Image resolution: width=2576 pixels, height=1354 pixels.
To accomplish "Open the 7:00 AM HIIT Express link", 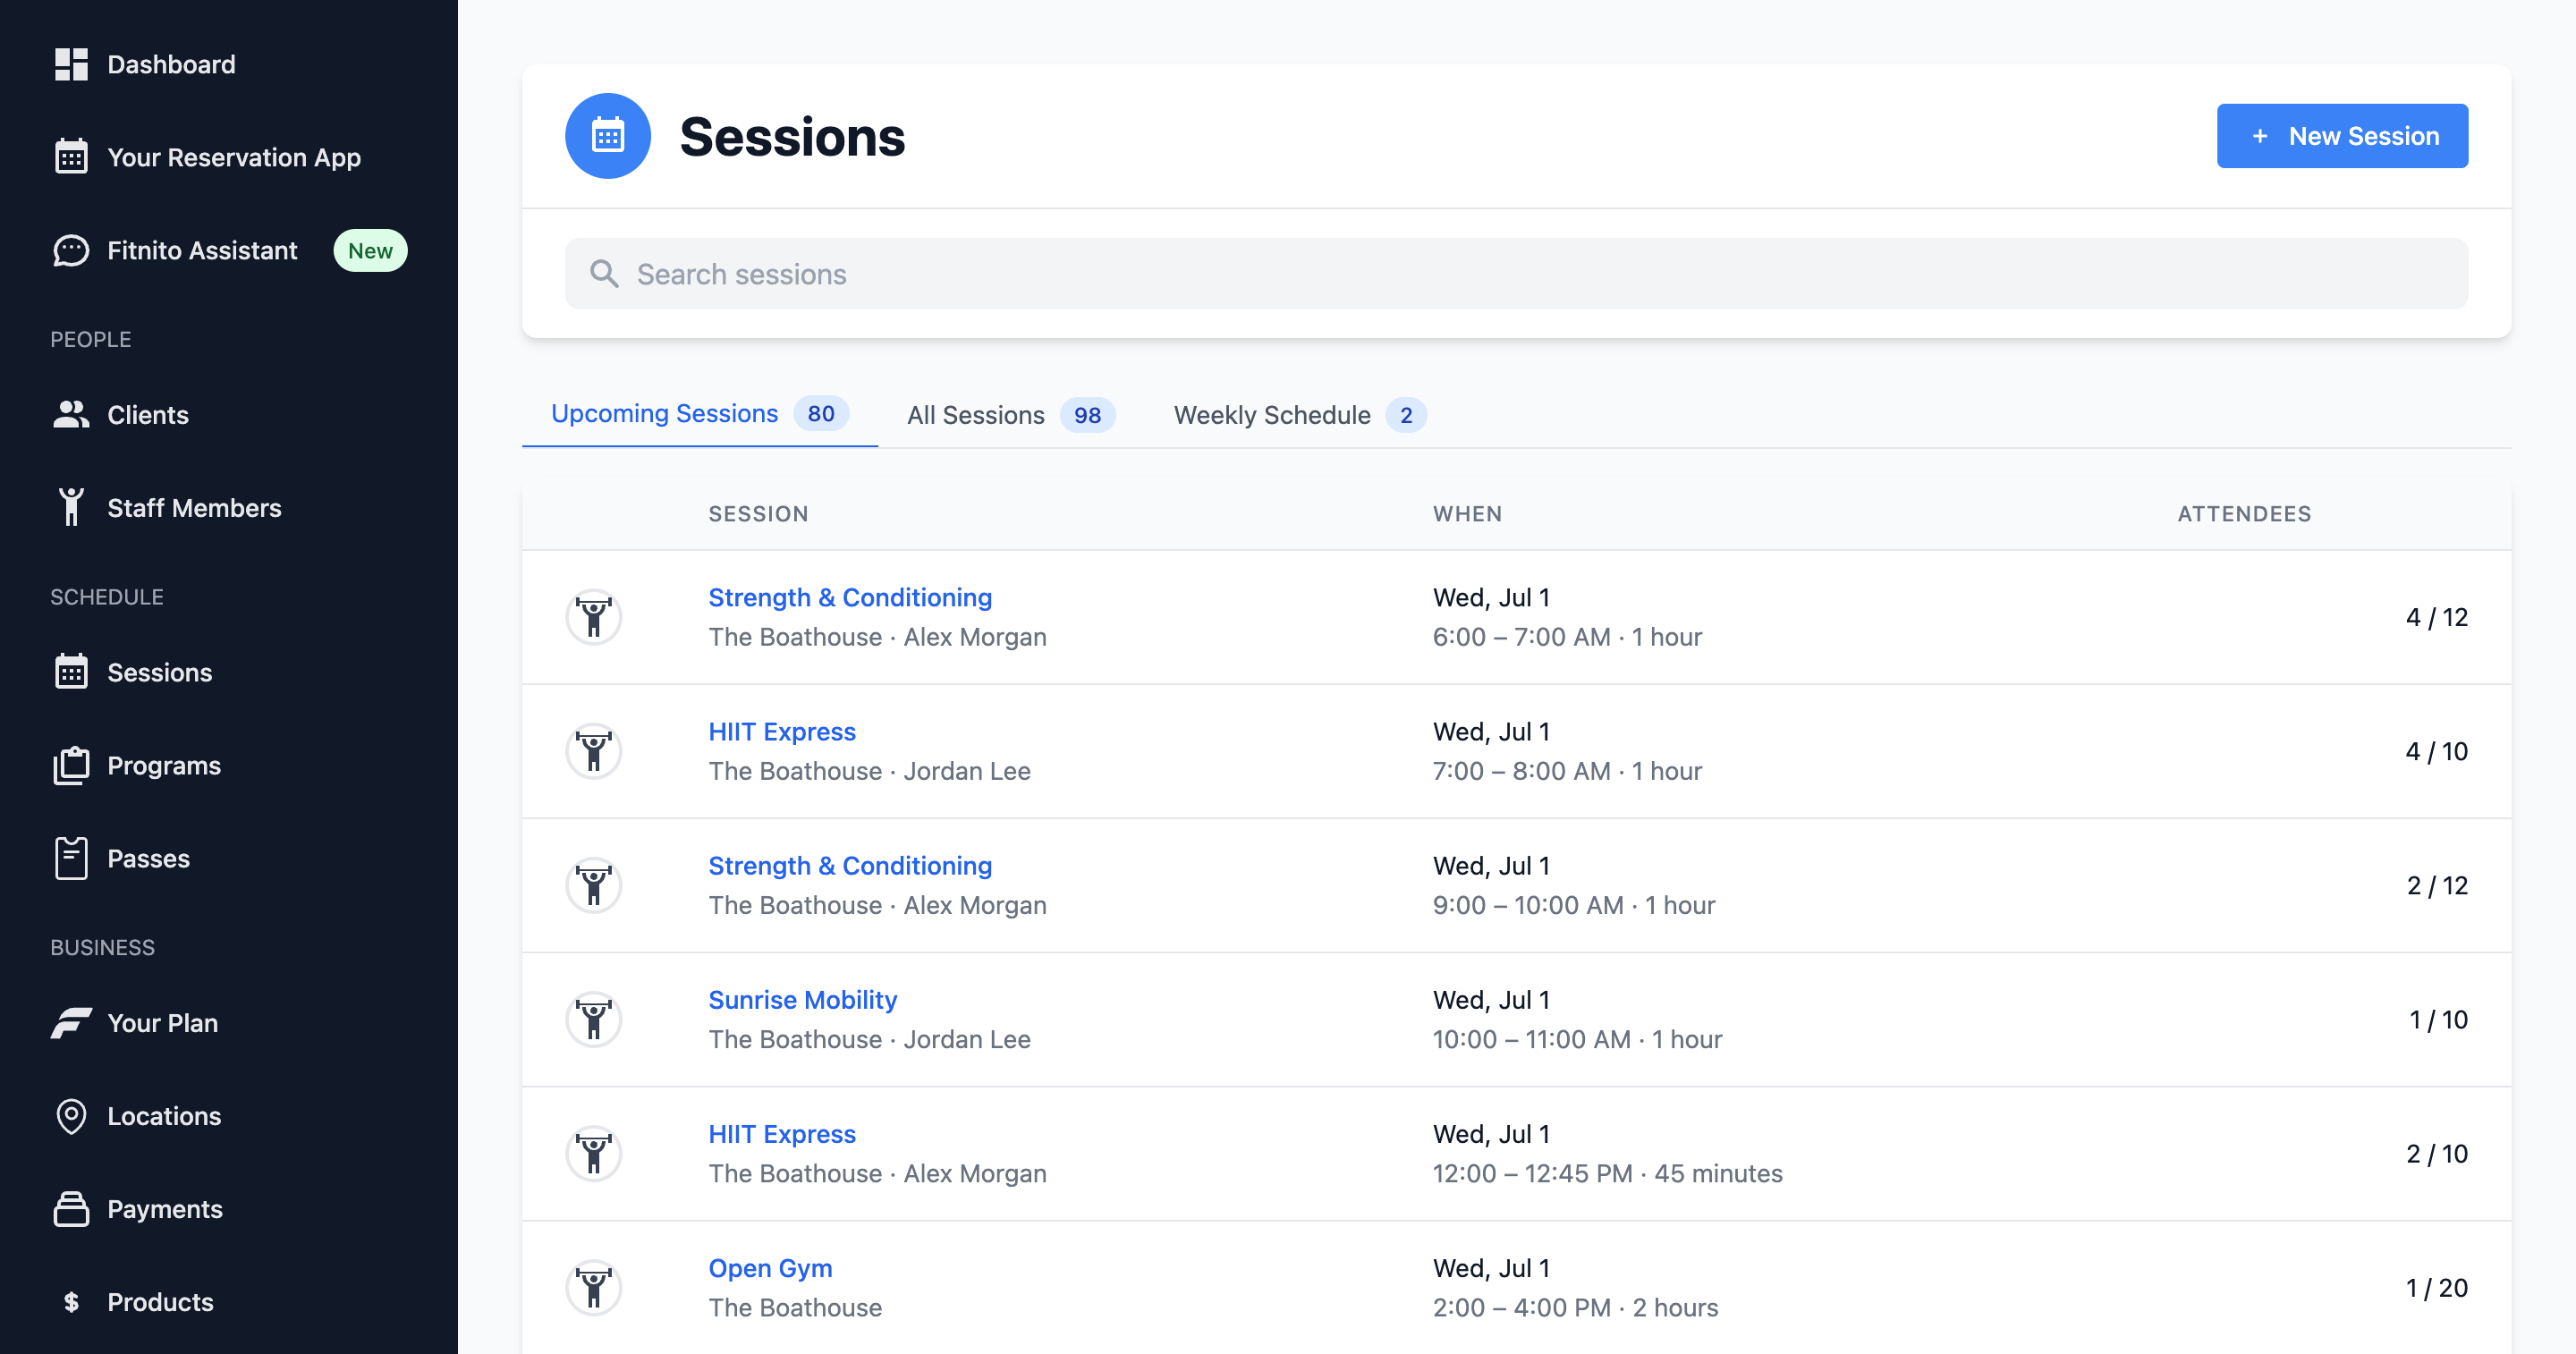I will [782, 731].
